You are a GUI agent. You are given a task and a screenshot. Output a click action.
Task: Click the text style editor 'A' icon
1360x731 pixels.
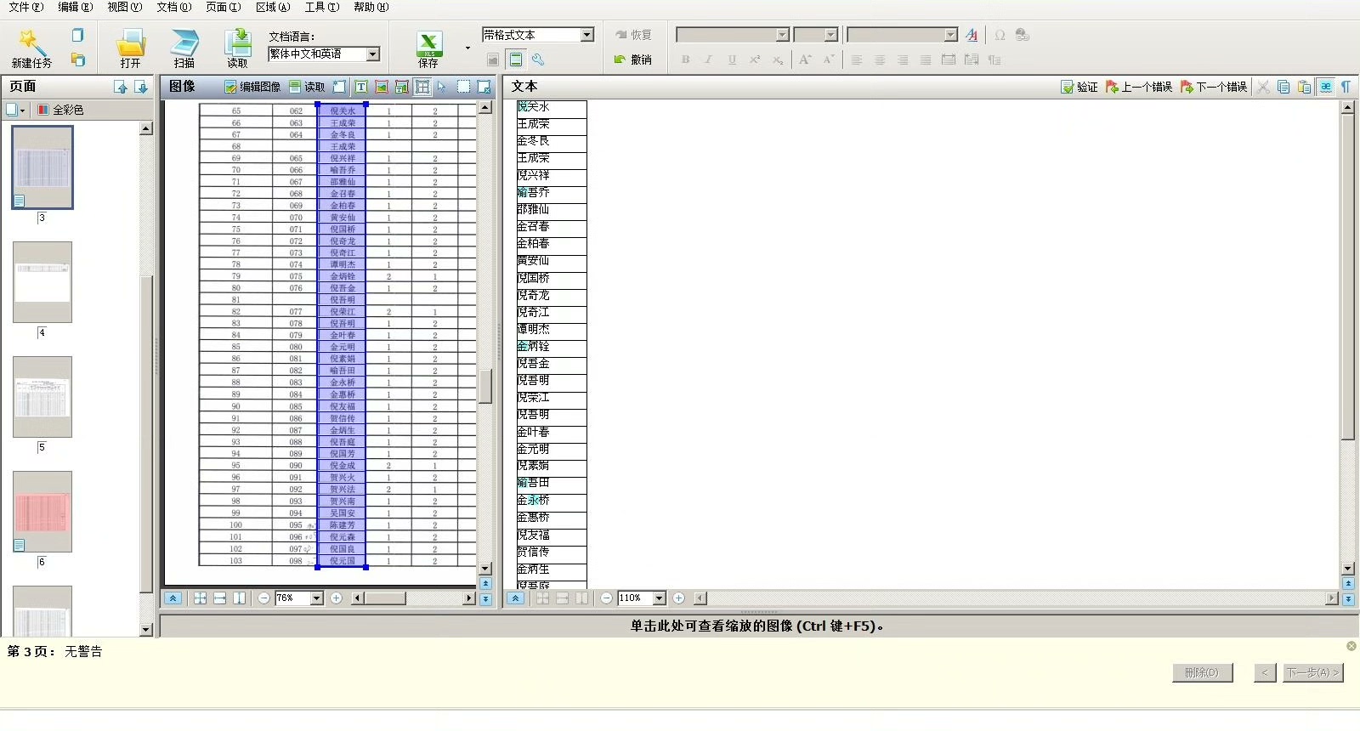(972, 35)
